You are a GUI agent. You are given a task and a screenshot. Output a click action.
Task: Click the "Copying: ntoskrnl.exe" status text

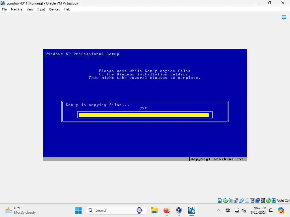click(217, 159)
